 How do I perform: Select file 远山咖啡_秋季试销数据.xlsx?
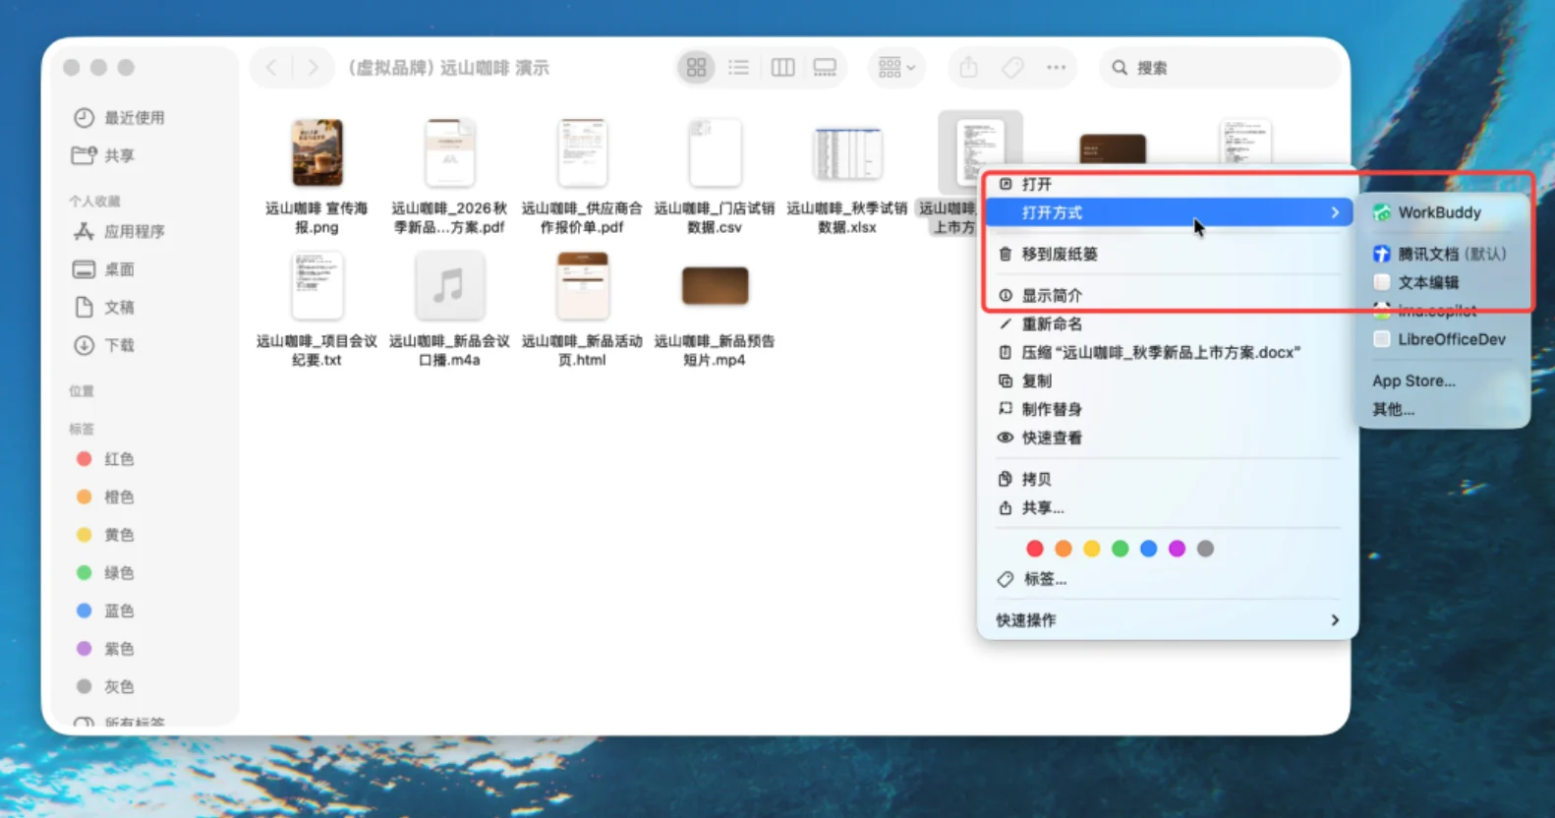(x=847, y=179)
